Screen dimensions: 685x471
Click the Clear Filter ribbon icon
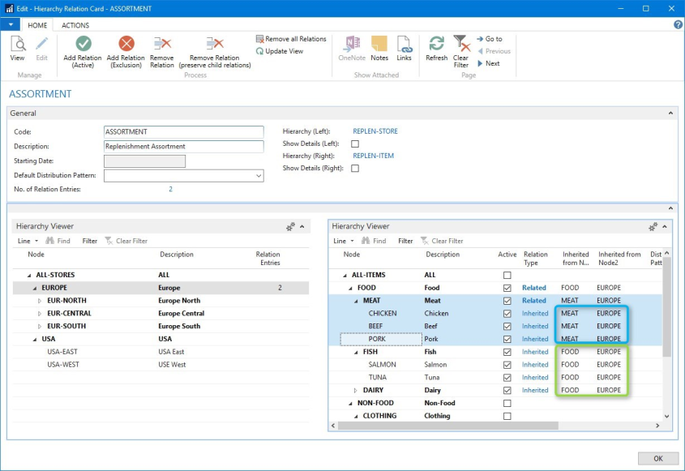point(460,45)
